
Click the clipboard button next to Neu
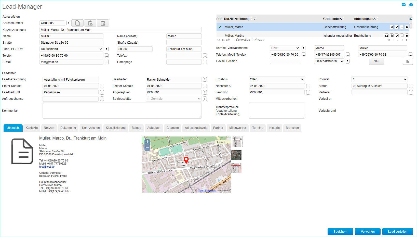(x=408, y=61)
